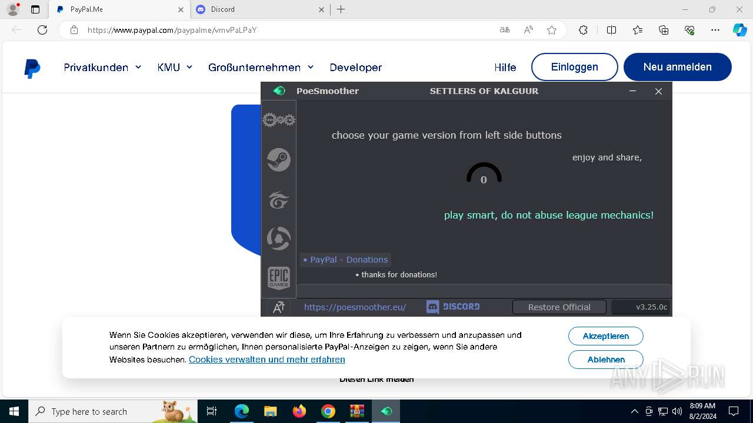Expand the Großunternehmen menu

click(x=261, y=68)
